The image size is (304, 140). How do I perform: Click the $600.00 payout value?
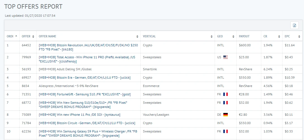pos(245,45)
